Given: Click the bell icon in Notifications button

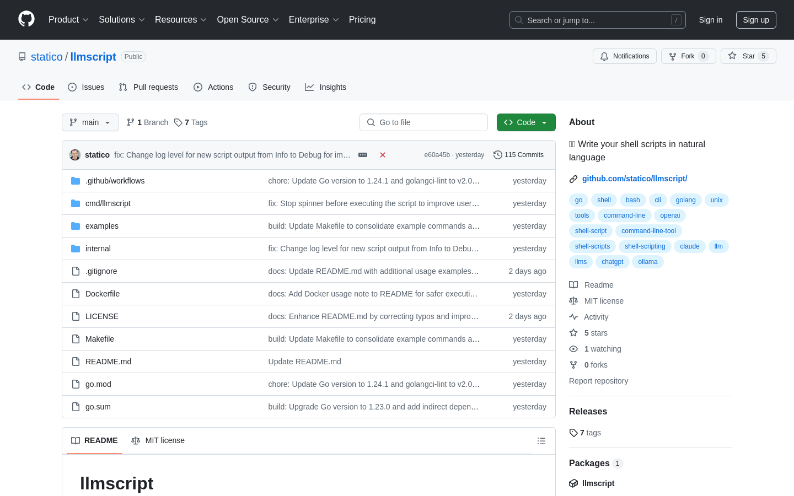Looking at the screenshot, I should click(x=604, y=56).
